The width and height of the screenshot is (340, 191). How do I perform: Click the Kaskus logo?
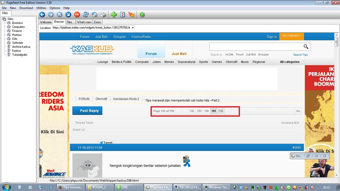(x=92, y=50)
